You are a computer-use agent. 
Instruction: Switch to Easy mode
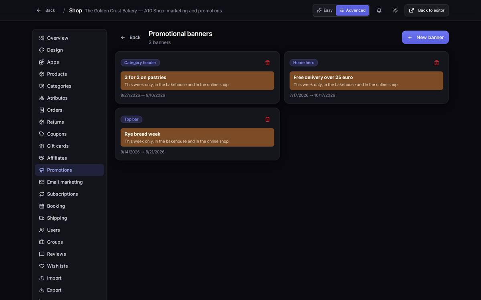(x=325, y=10)
